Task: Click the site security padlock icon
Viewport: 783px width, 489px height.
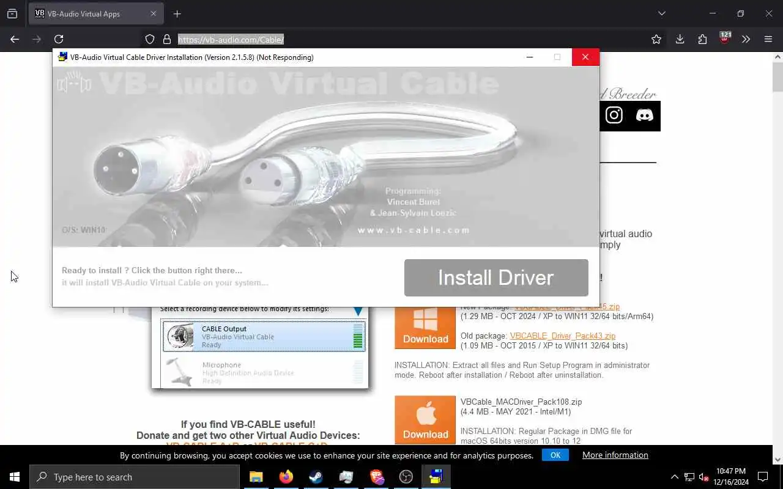Action: point(166,39)
